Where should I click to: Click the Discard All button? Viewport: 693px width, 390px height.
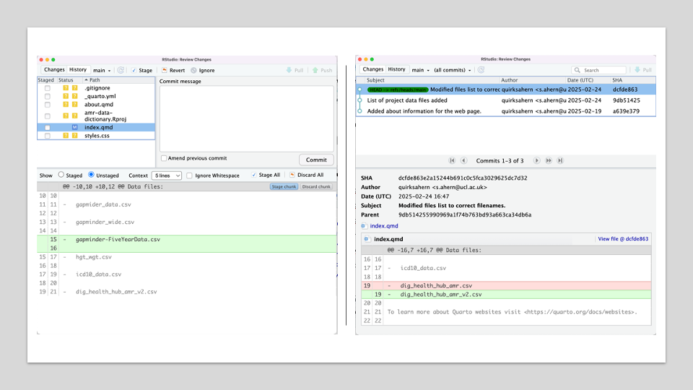pos(306,175)
